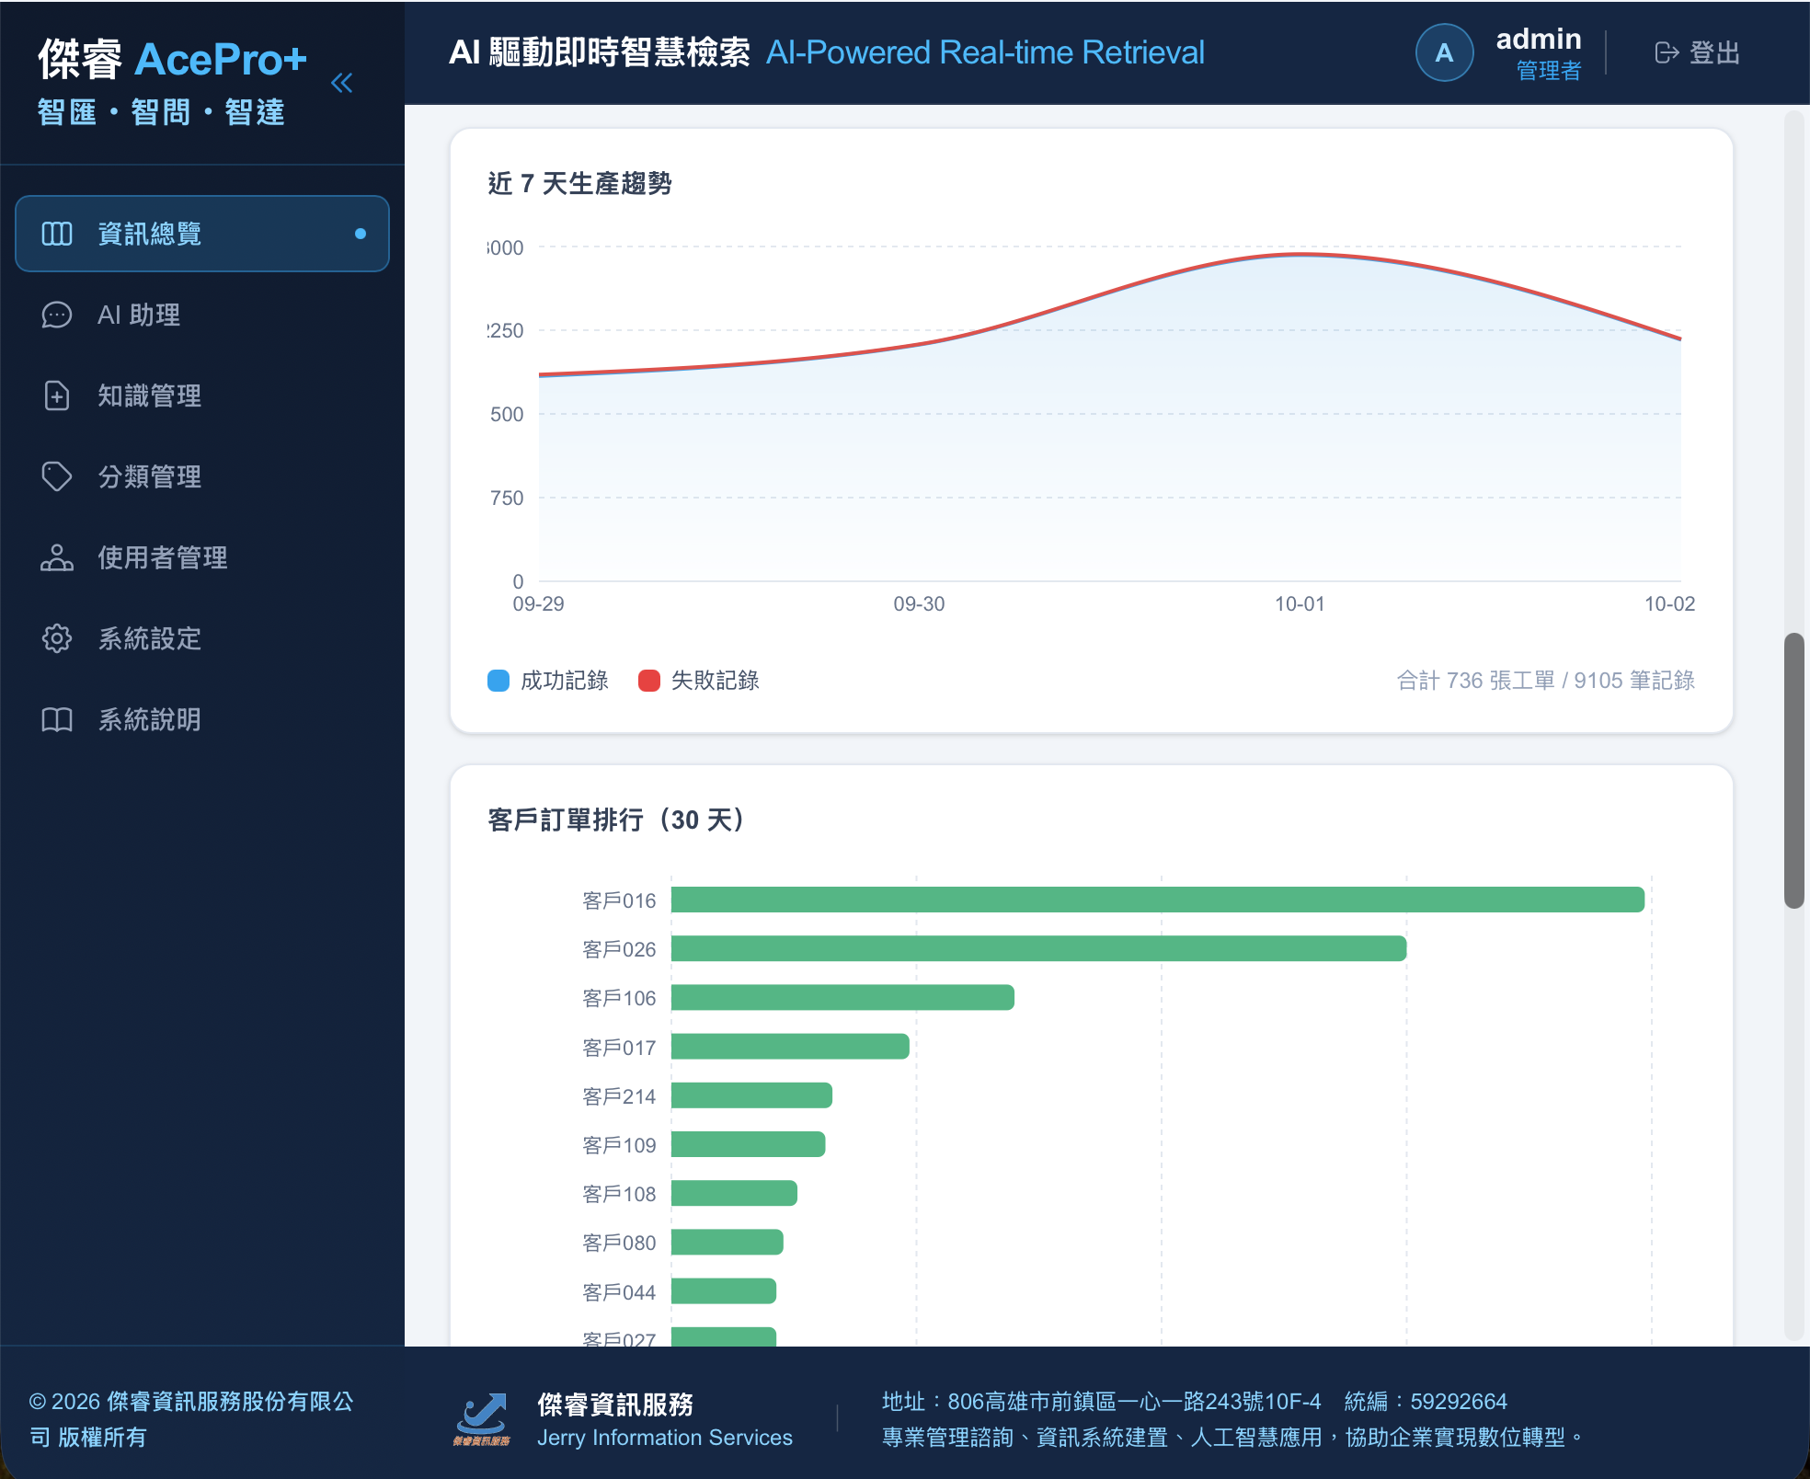Open the 資訊總覽 dashboard menu item
The width and height of the screenshot is (1810, 1479).
202,234
